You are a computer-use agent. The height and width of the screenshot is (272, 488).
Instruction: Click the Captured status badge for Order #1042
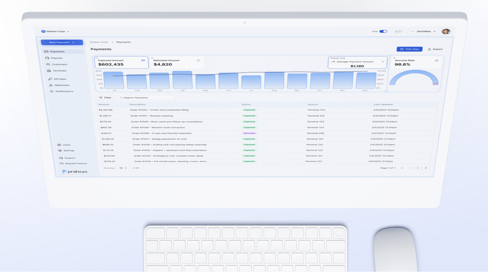[x=250, y=110]
